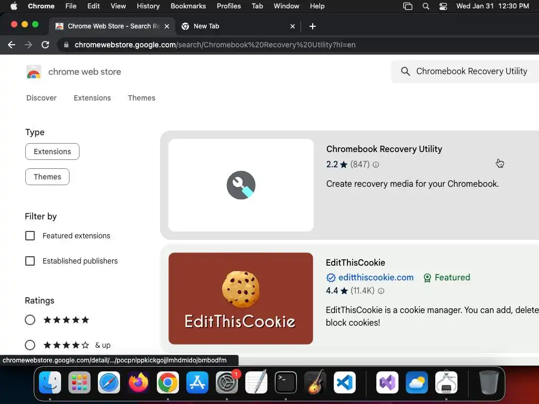
Task: Switch to the Discover tab
Action: tap(41, 98)
